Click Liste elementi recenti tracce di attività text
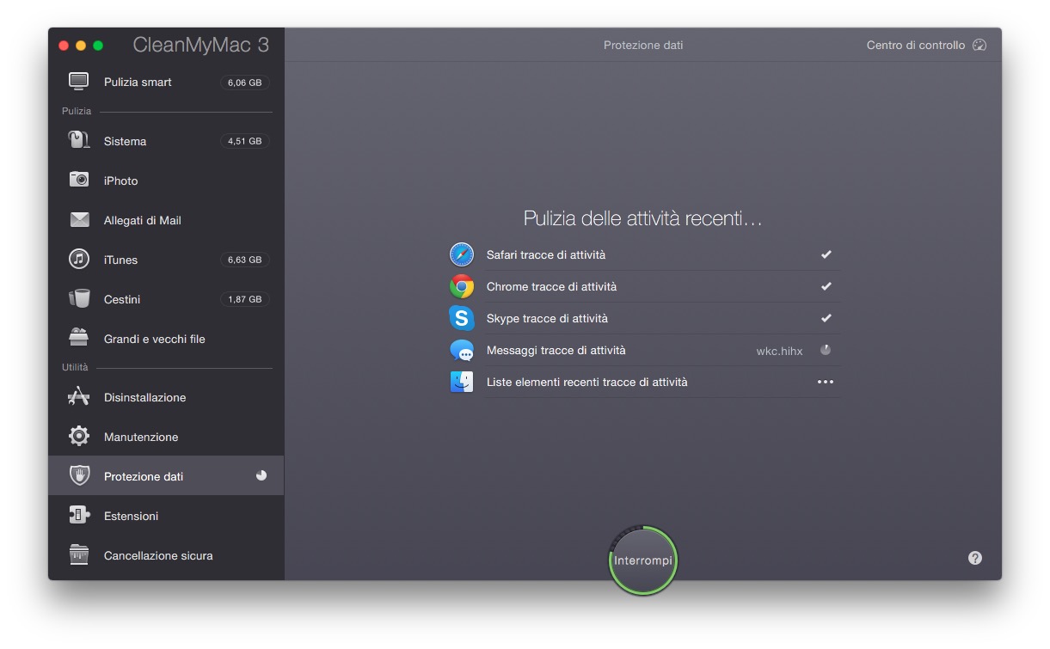Screen dimensions: 1050x649 pos(587,382)
